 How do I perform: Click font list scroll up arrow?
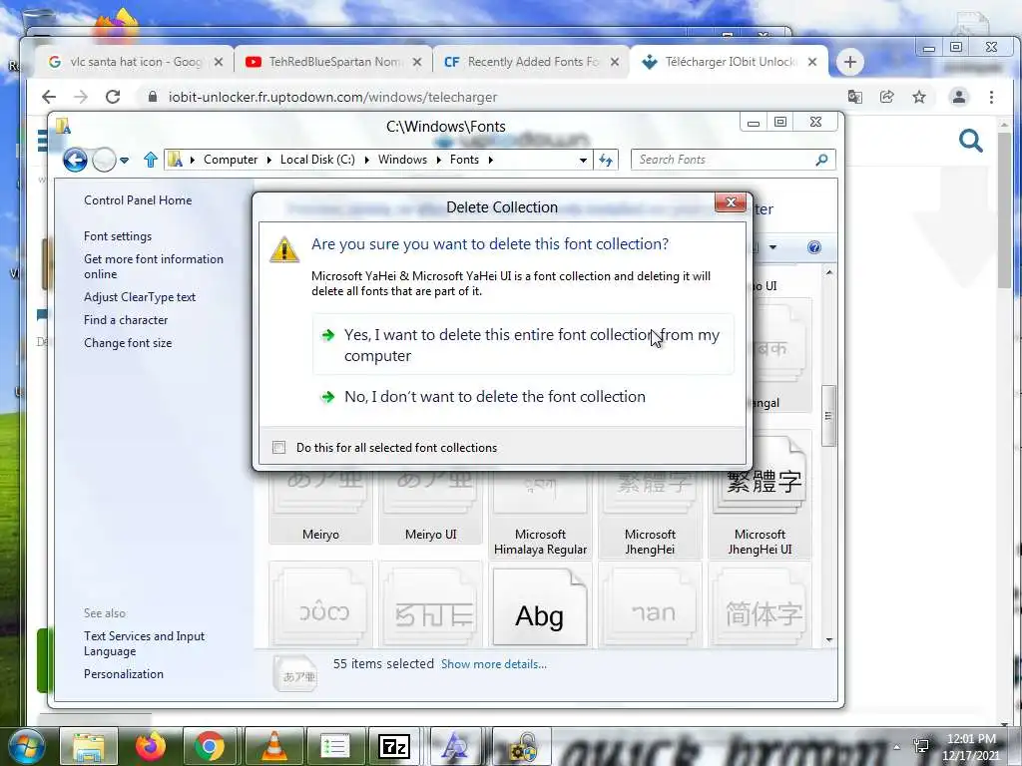click(829, 272)
